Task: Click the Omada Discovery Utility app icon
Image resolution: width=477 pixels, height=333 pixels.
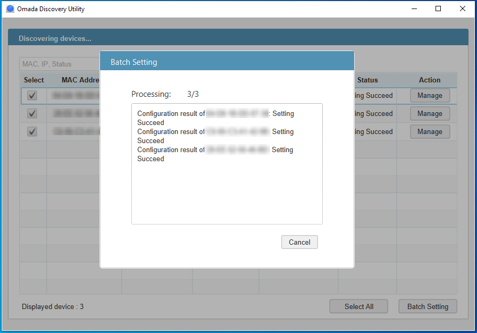Action: click(10, 9)
